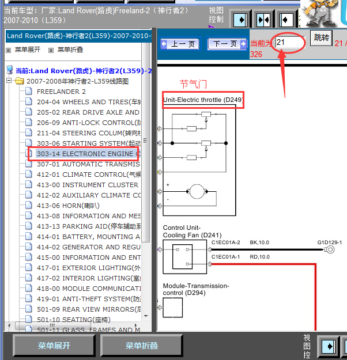Click the bottom 菜单展开 button

click(x=54, y=346)
